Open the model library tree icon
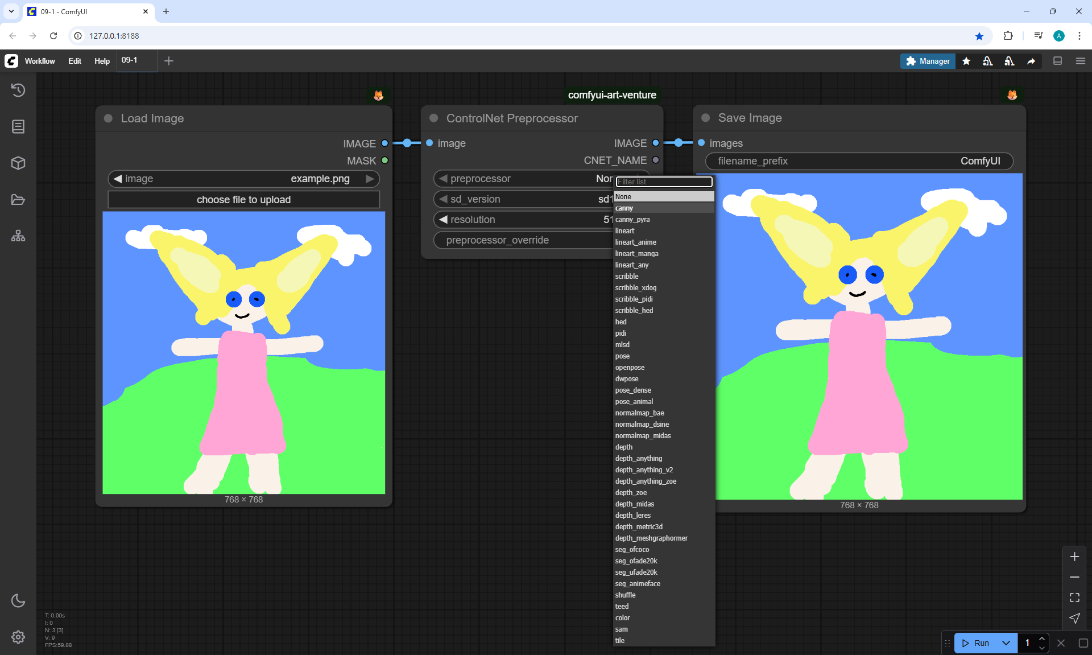1092x655 pixels. 18,236
